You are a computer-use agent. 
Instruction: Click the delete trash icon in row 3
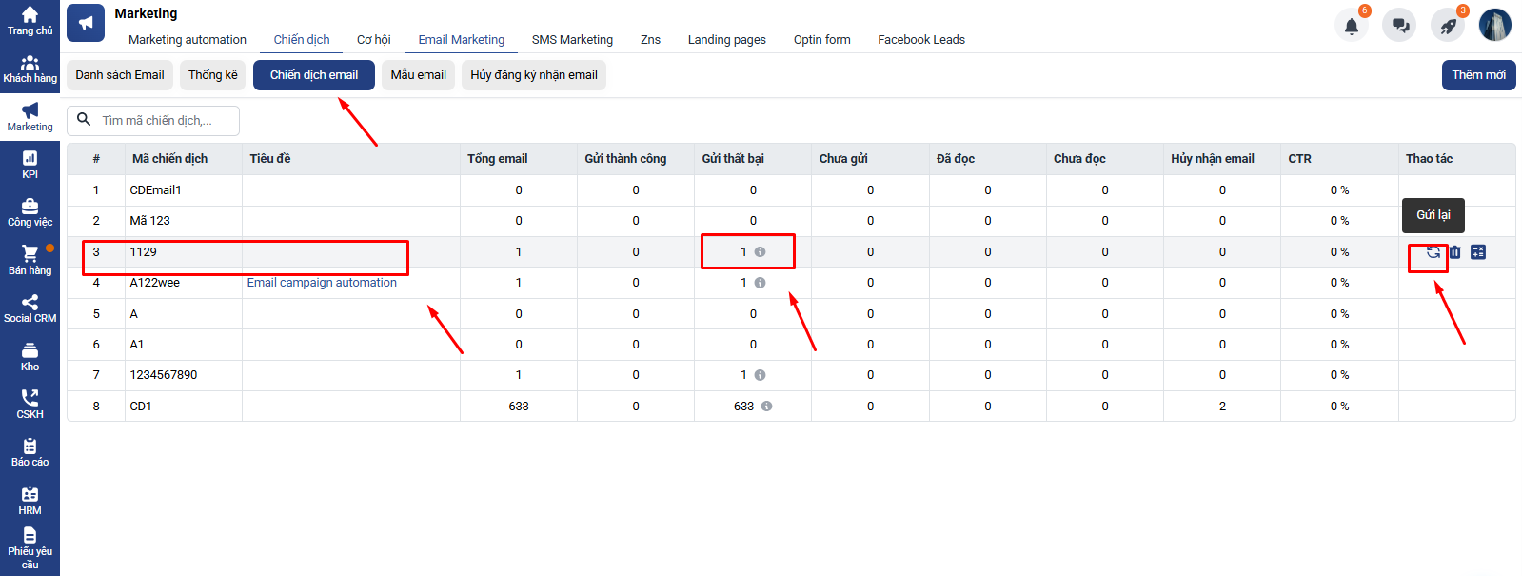coord(1454,252)
